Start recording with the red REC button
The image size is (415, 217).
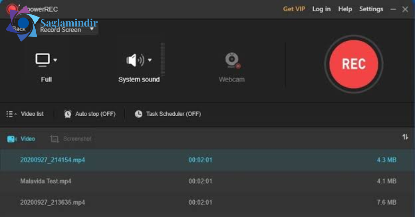[354, 64]
